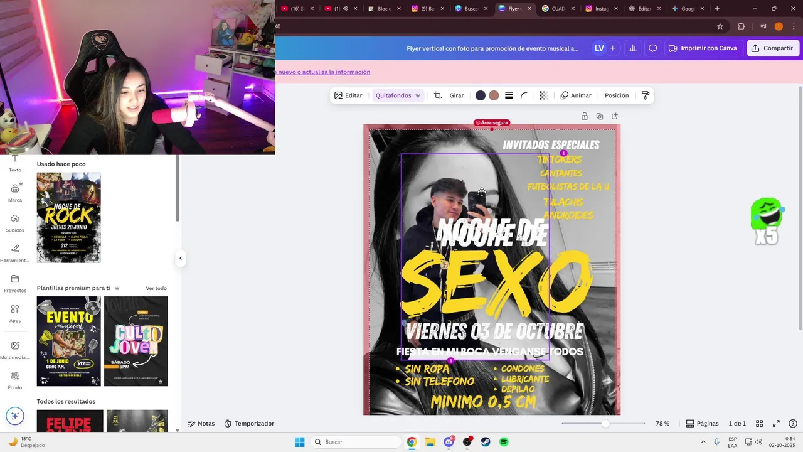
Task: Click Ver todo for premium templates
Action: [x=156, y=288]
